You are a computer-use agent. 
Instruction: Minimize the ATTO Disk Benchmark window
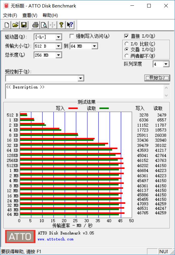click(132, 6)
